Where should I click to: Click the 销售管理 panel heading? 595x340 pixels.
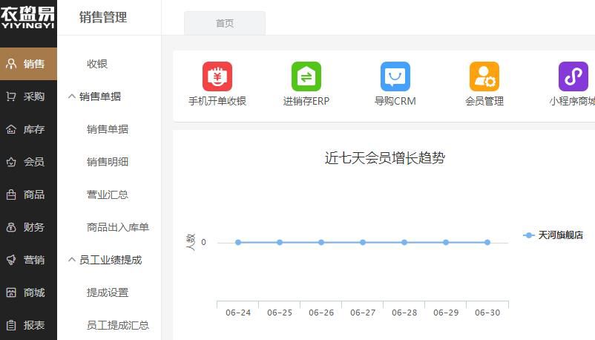pyautogui.click(x=103, y=18)
